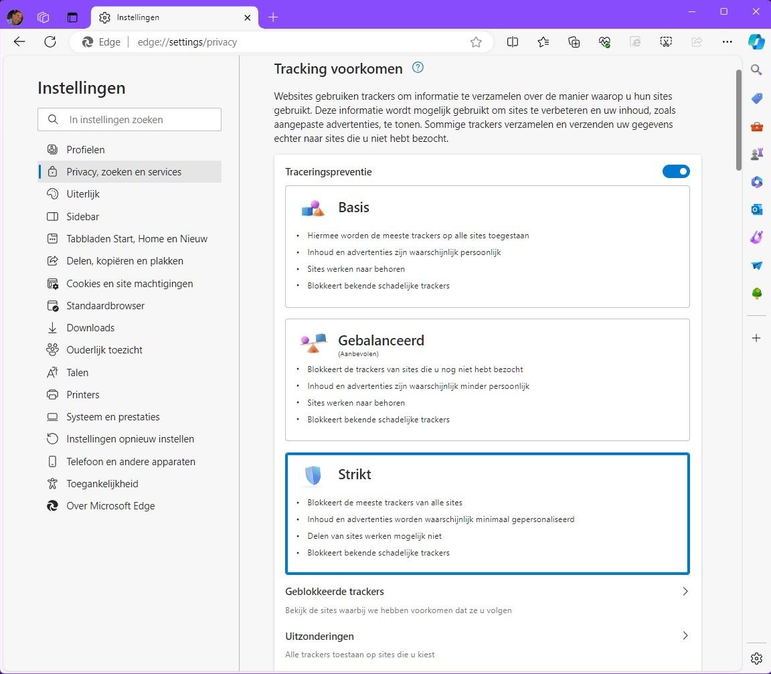Click the split screen toolbar icon
Screen dimensions: 771x674
pyautogui.click(x=513, y=42)
